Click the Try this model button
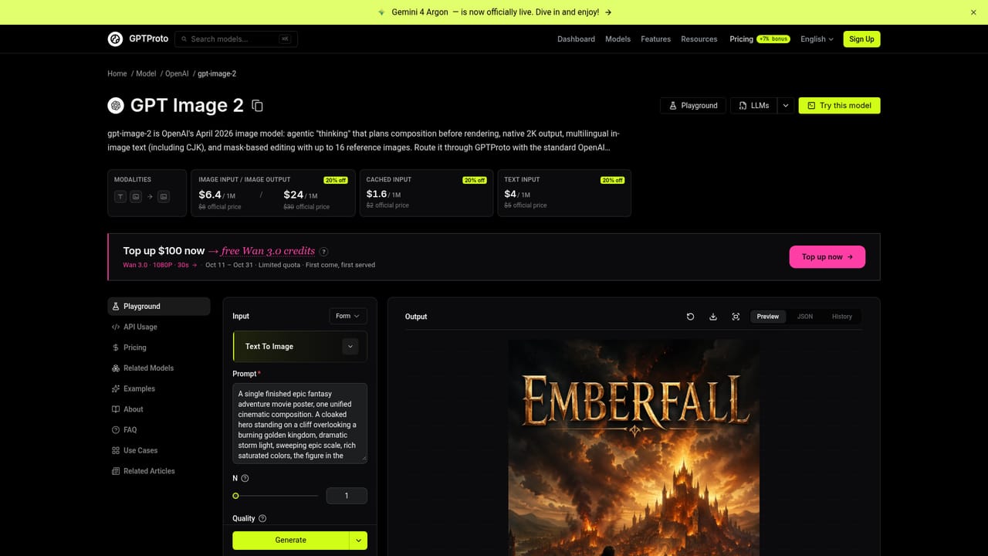 [x=839, y=106]
